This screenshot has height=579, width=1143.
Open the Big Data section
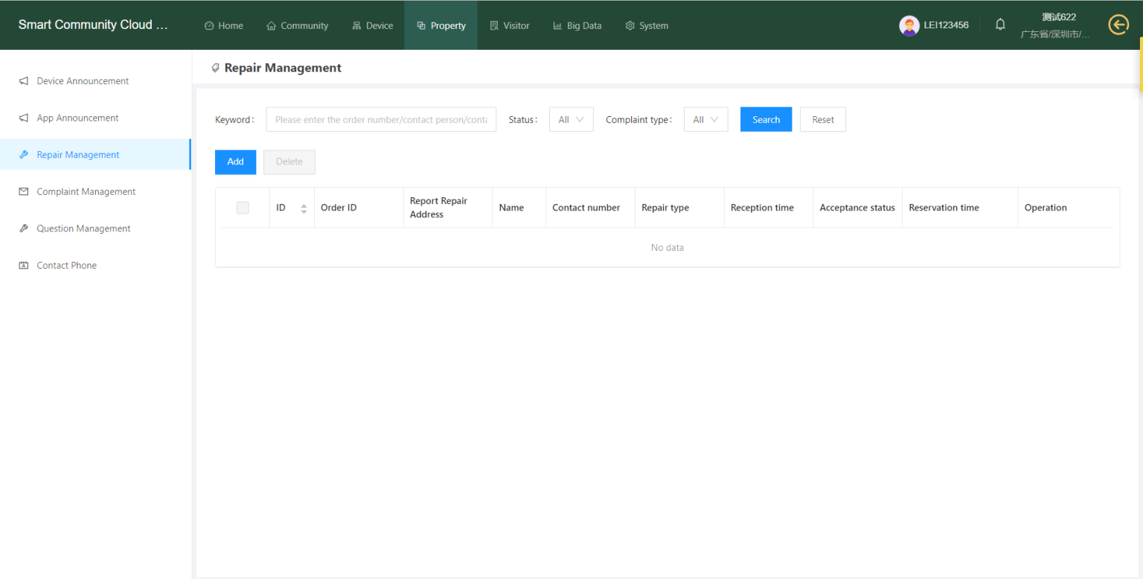click(x=577, y=25)
